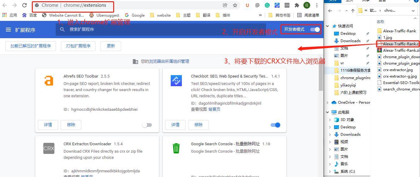Click the 搜索扩展程序 search field
The width and height of the screenshot is (420, 177).
[x=161, y=30]
